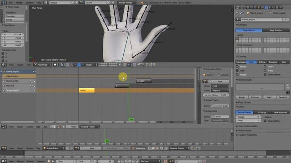
Task: Open the Hold extrapolation dropdown
Action: (220, 86)
